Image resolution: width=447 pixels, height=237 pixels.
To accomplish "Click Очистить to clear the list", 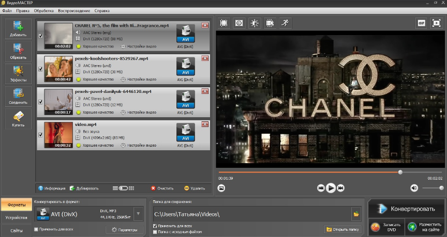I will point(162,188).
